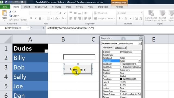Click the ForeColor black swatch
The width and height of the screenshot is (174, 98).
121,79
